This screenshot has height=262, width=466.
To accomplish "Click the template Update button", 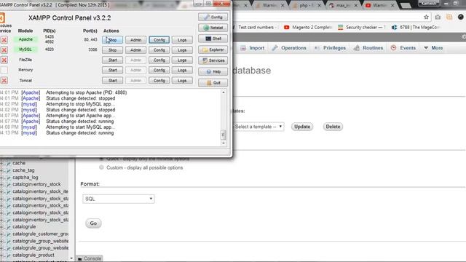I will click(x=302, y=127).
